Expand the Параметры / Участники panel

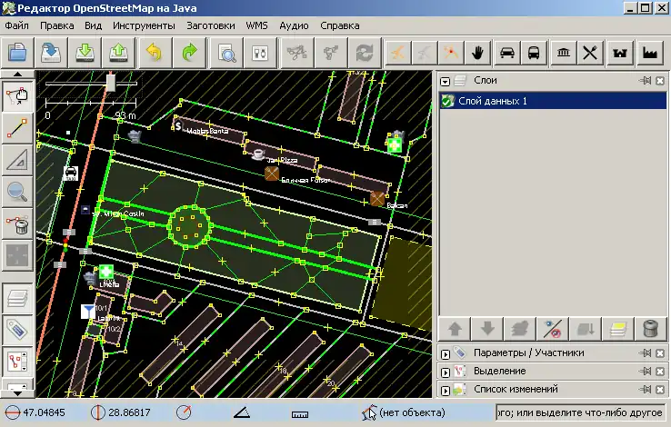point(446,353)
